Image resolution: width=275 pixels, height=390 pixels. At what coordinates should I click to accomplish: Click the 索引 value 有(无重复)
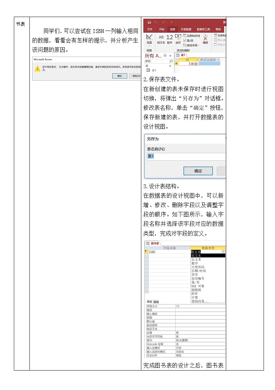tap(201, 340)
